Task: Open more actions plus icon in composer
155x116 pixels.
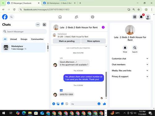Action: tap(54, 104)
